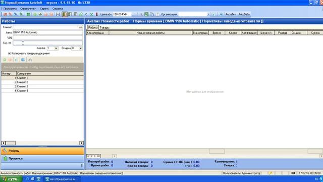Viewport: 323px width, 182px height.
Task: Open the Сервис menu
Action: click(x=44, y=9)
